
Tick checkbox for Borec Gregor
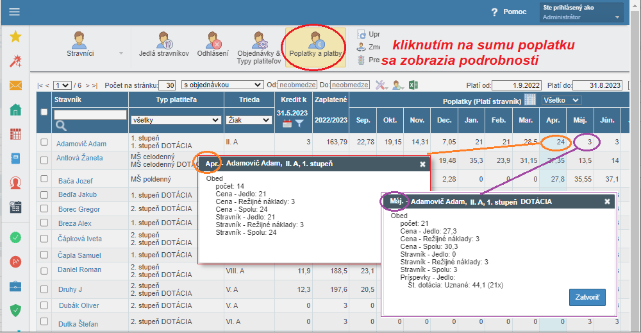44,209
